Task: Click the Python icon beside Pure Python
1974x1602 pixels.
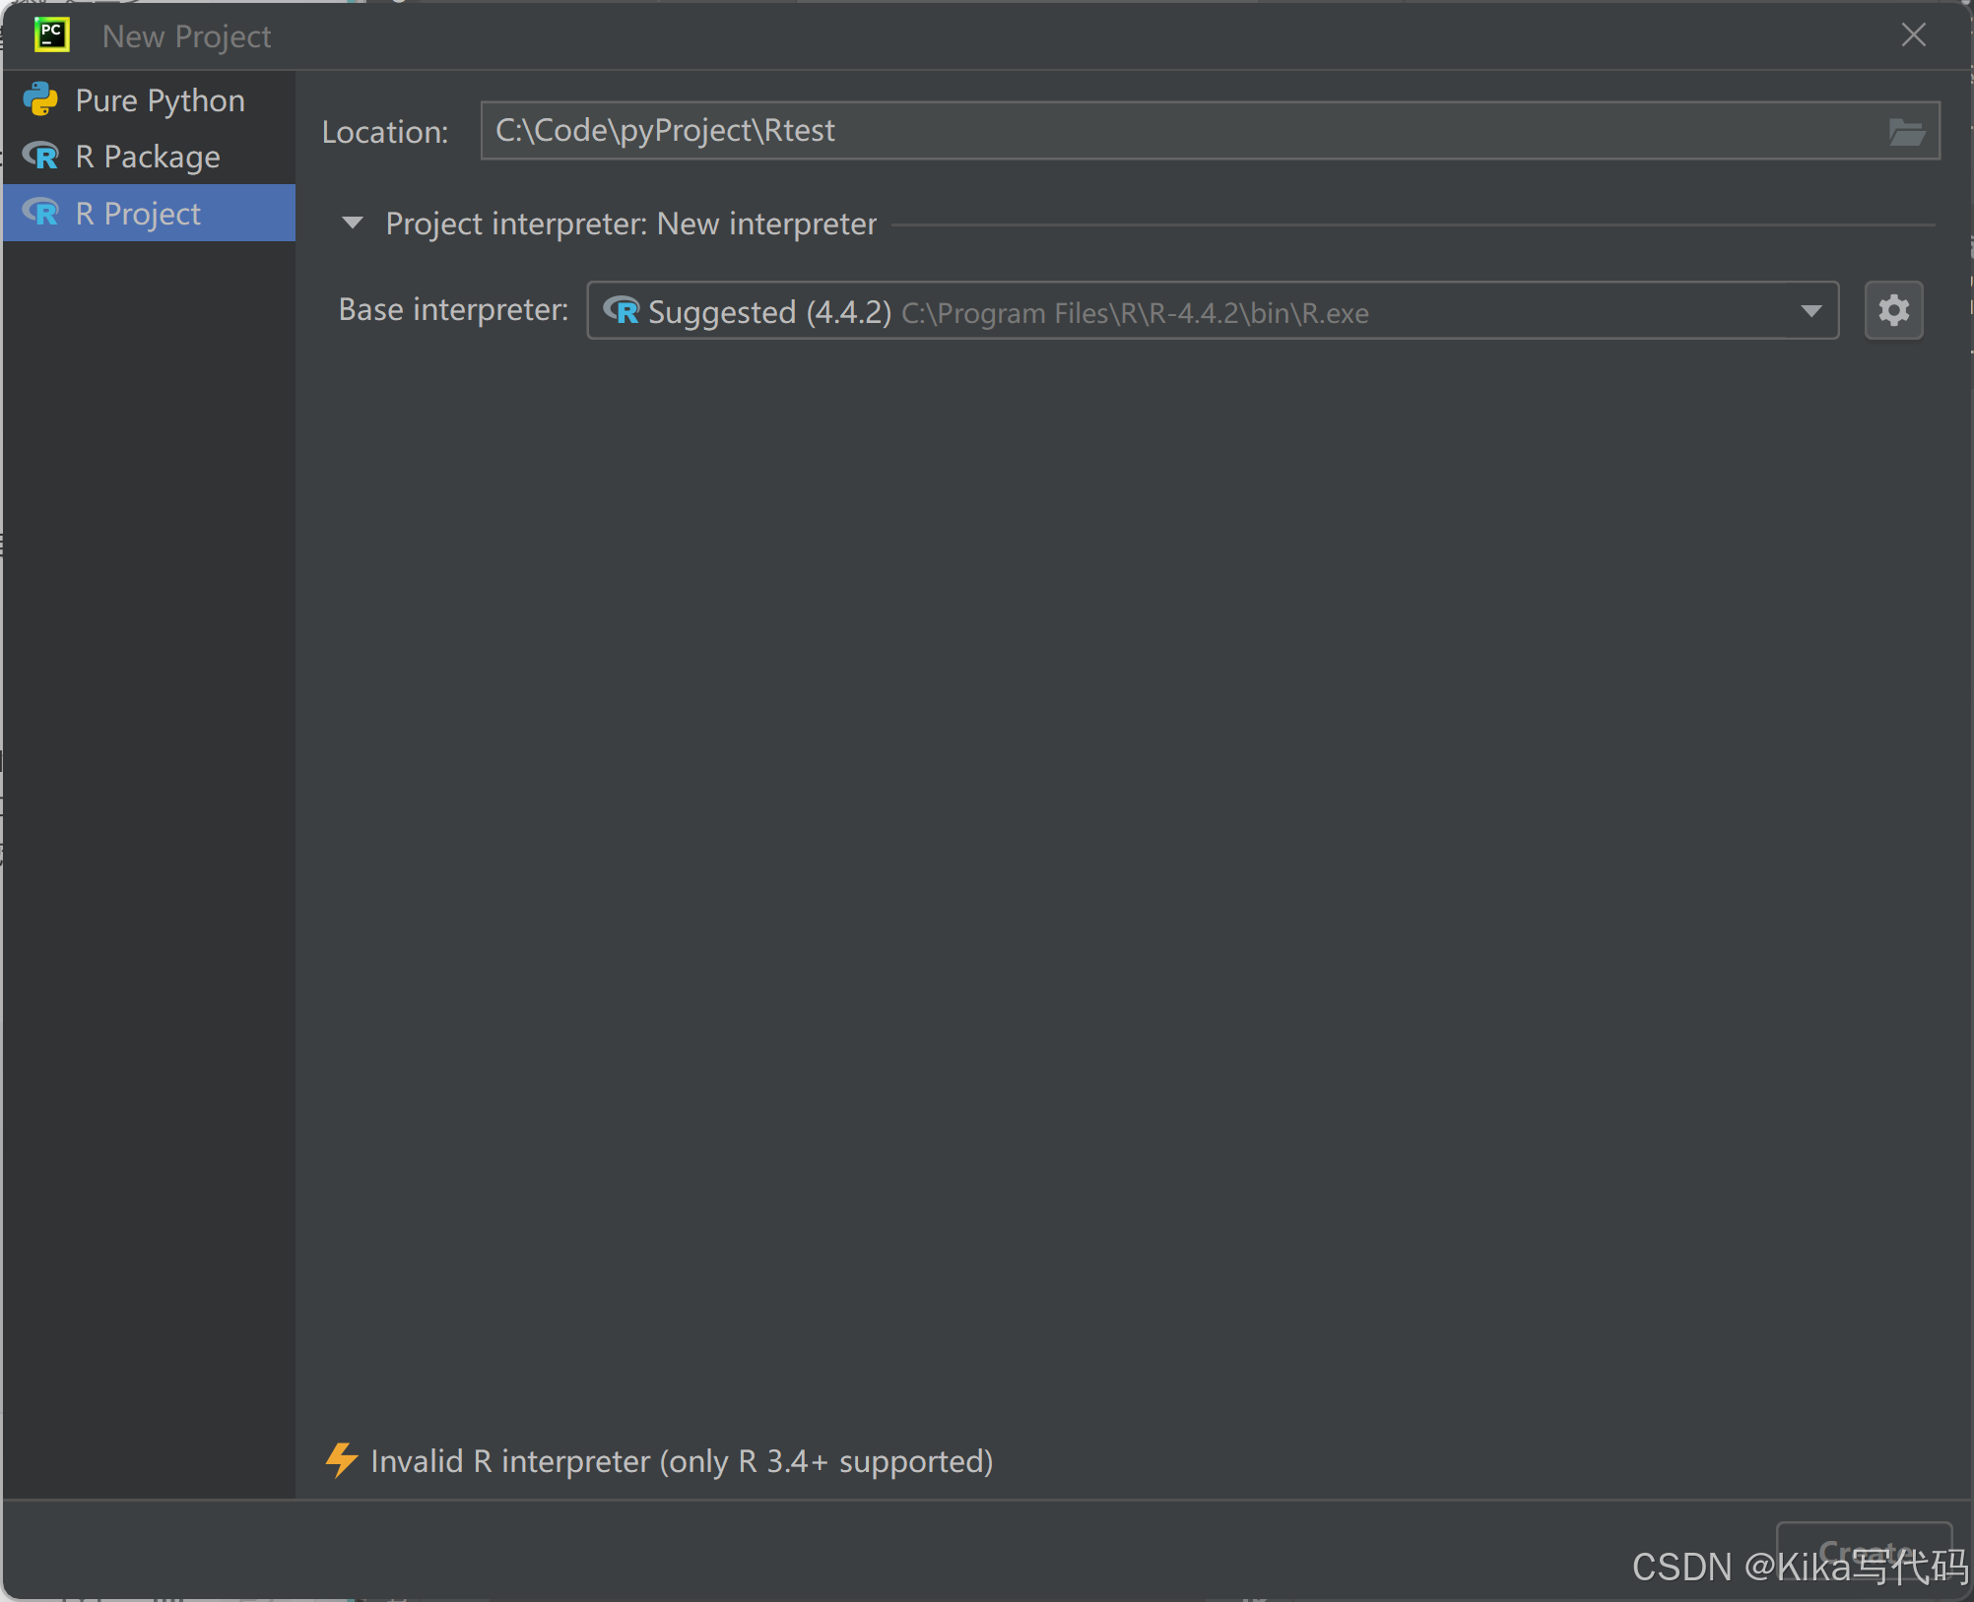Action: [x=41, y=99]
